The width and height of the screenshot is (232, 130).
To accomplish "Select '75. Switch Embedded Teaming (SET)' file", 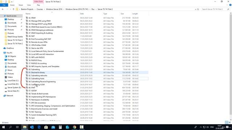I will point(43,115).
